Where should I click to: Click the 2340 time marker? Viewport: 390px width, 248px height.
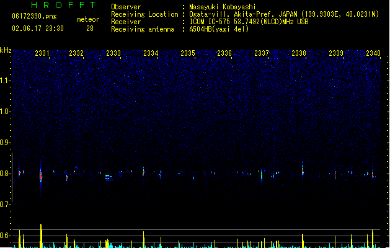373,53
